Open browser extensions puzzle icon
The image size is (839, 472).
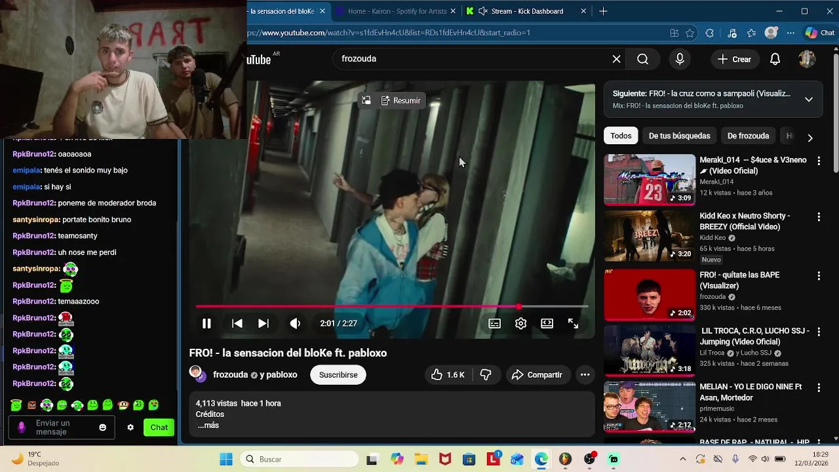709,33
